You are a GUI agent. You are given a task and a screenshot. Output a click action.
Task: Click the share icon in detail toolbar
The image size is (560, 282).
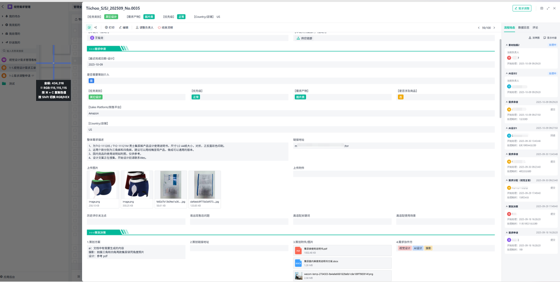(96, 28)
